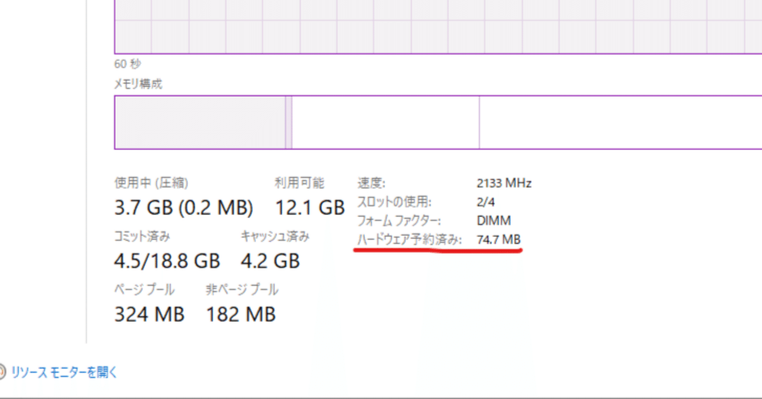Image resolution: width=762 pixels, height=399 pixels.
Task: Select the 12.1 GB available memory value
Action: 310,207
